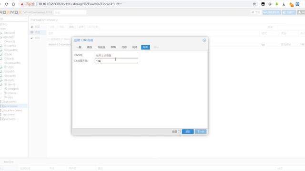Click the DNS domain input field

(116, 55)
